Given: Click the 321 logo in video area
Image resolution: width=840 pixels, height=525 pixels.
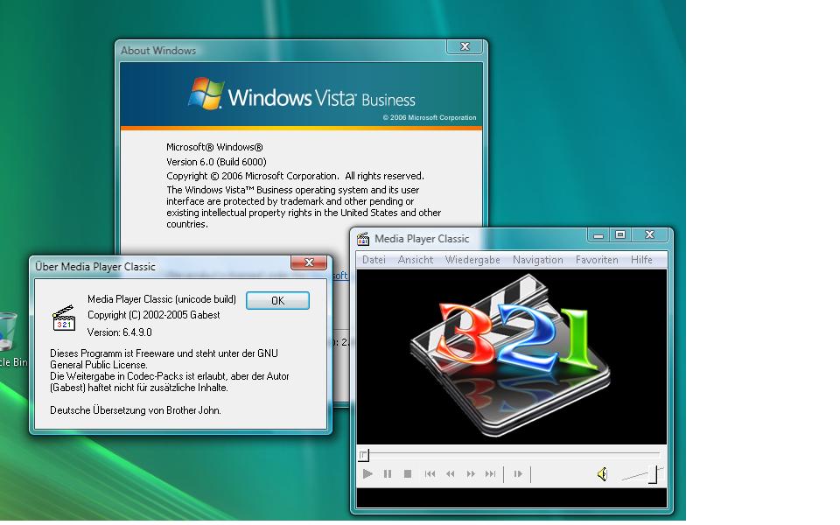Looking at the screenshot, I should click(x=510, y=354).
